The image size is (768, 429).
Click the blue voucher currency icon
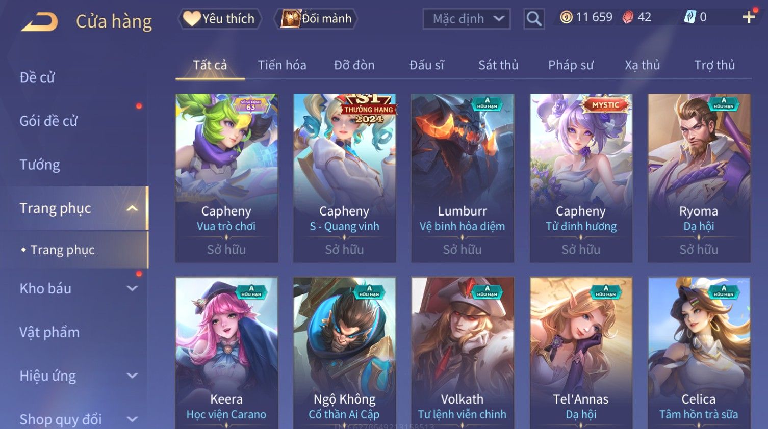689,17
